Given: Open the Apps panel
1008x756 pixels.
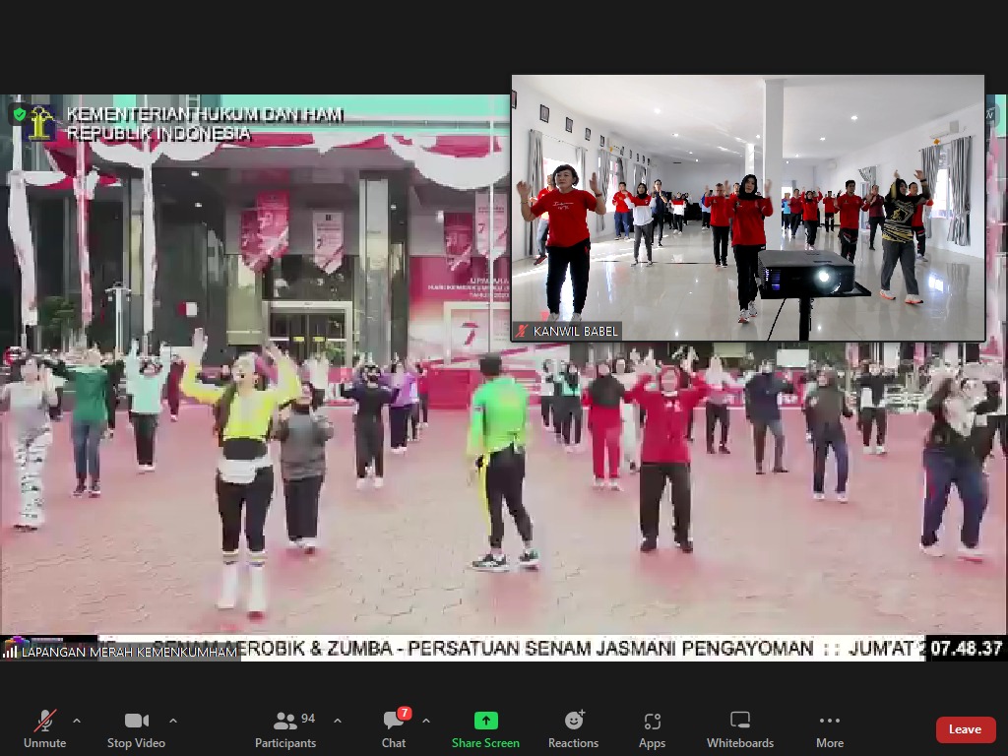Looking at the screenshot, I should 652,728.
